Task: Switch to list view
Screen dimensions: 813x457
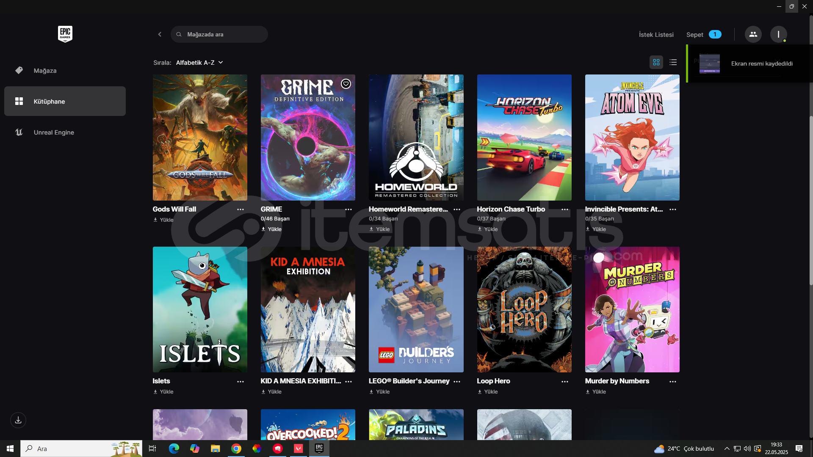Action: (673, 62)
